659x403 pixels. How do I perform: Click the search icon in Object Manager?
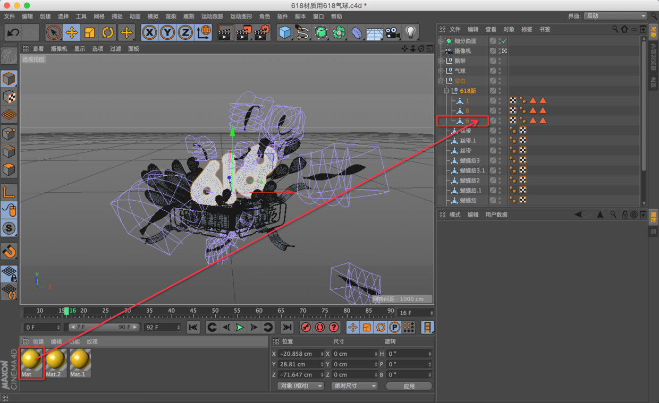[x=615, y=29]
